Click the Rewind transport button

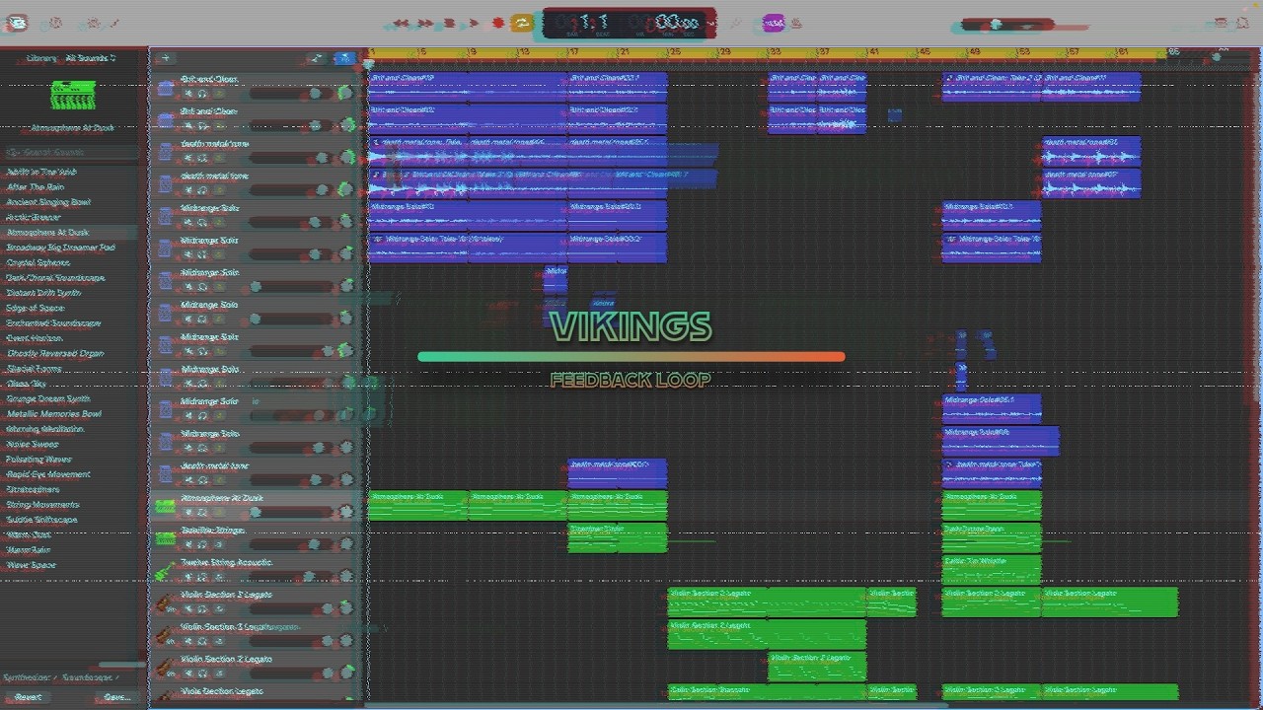401,23
